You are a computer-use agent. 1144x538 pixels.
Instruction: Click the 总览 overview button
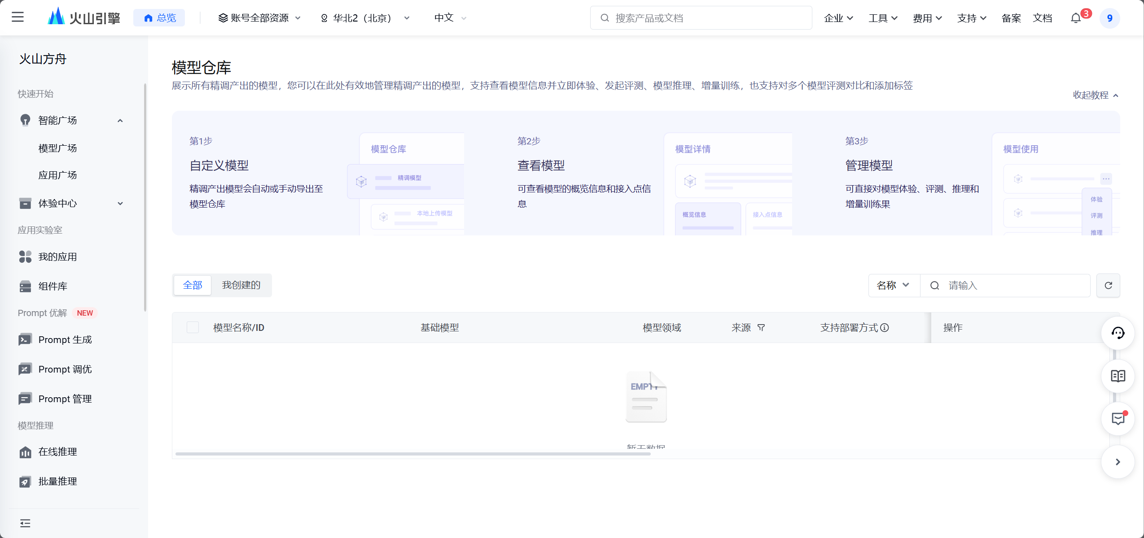(x=159, y=18)
